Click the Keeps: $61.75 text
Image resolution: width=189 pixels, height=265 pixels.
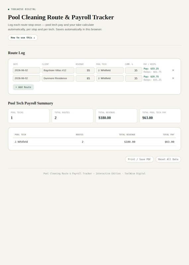pos(153,72)
